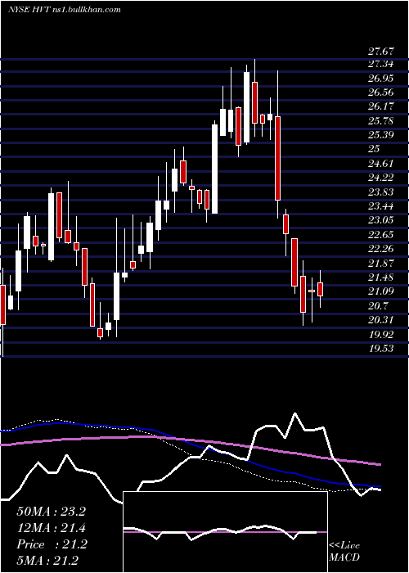This screenshot has height=573, width=409.
Task: Click the 19.53 price axis label
Action: click(381, 349)
